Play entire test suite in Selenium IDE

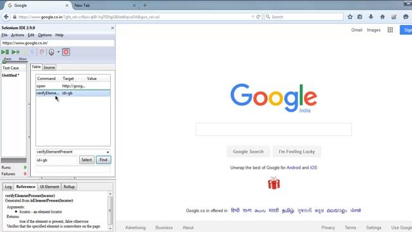point(5,52)
